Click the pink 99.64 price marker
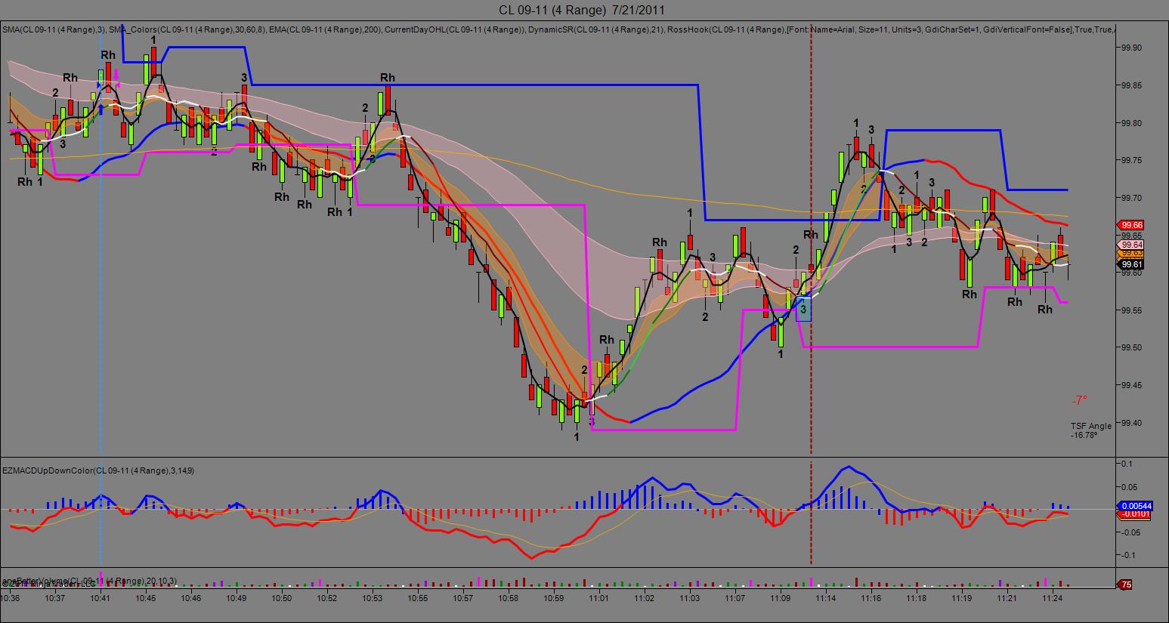Screen dimensions: 1169x623 pyautogui.click(x=1131, y=245)
